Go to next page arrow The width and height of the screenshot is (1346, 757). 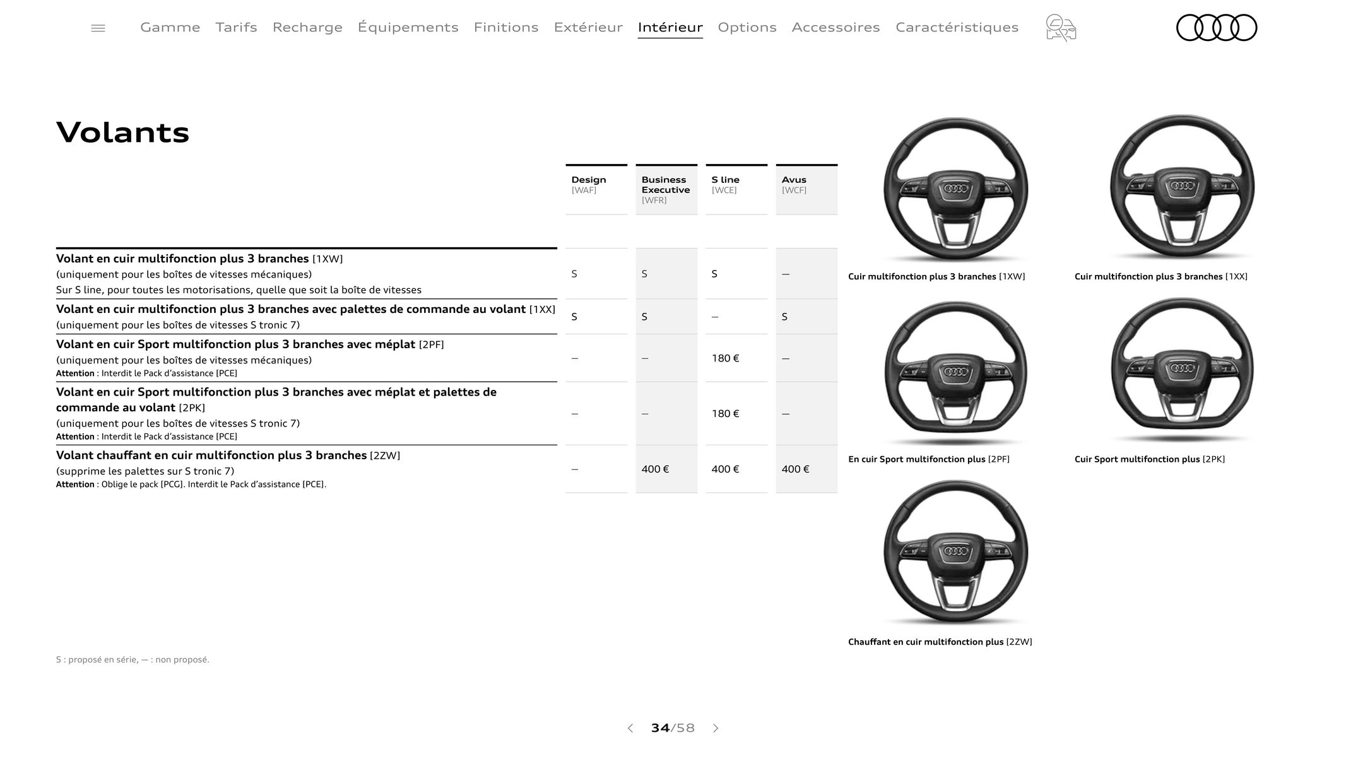click(x=716, y=728)
